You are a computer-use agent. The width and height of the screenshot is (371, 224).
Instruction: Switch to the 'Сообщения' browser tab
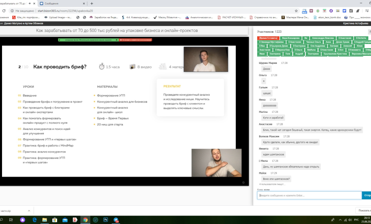61,3
